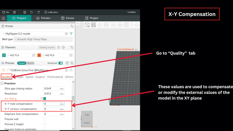233x131 pixels.
Task: Click the settings scrollbar up arrow
Action: pos(73,82)
